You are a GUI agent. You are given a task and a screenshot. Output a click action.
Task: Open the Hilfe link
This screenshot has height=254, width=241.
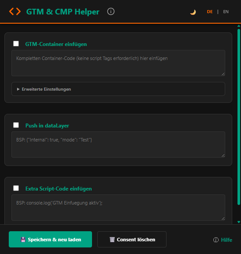point(223,240)
